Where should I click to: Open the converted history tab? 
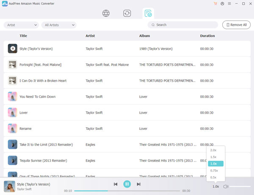point(148,13)
